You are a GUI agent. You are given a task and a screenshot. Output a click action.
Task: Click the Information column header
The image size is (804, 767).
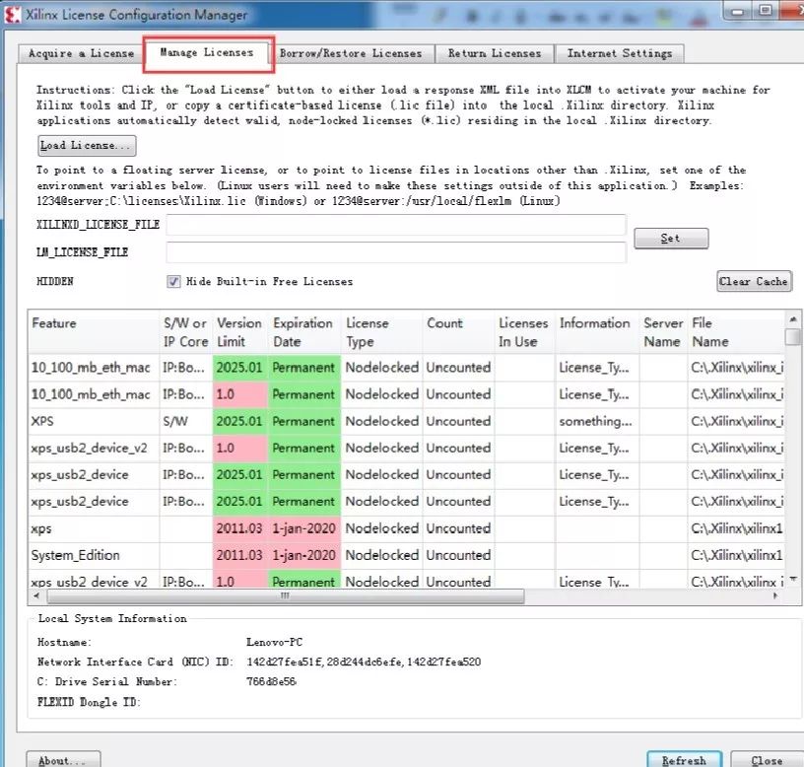pyautogui.click(x=597, y=332)
